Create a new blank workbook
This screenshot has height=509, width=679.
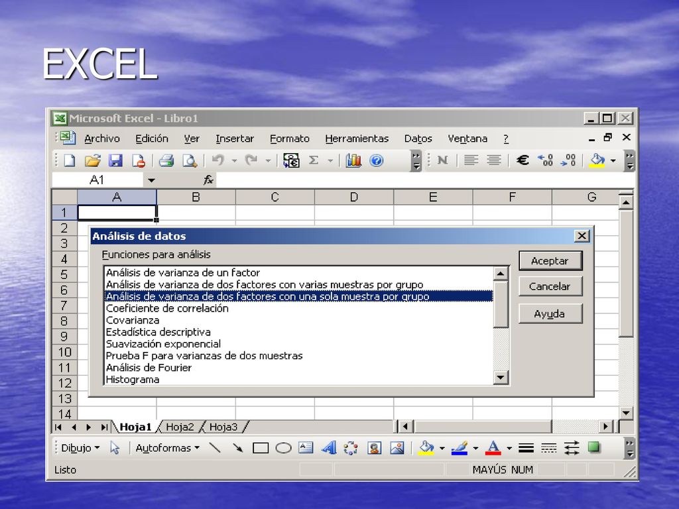(70, 160)
